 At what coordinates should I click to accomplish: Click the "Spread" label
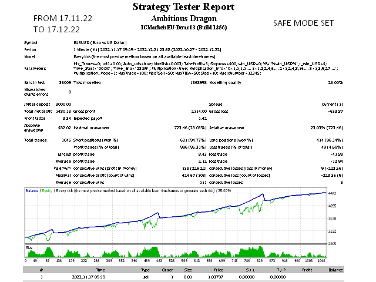(216, 105)
